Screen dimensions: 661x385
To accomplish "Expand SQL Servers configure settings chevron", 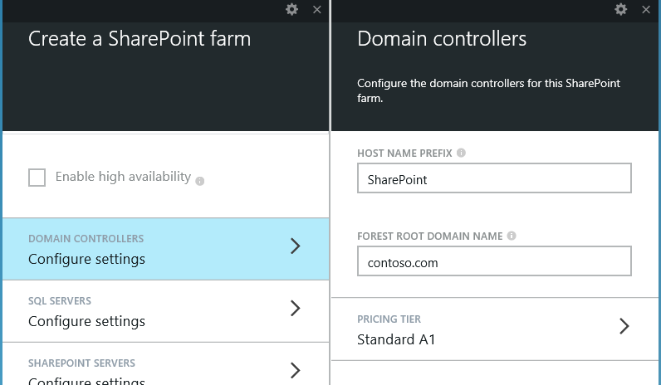I will coord(296,309).
